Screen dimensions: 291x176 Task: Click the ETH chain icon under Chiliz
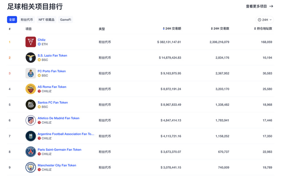click(x=39, y=44)
